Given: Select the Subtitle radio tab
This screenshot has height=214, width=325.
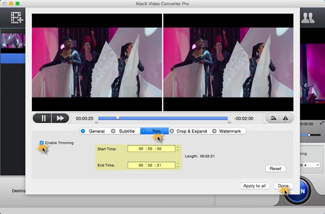Looking at the screenshot, I should pos(123,131).
